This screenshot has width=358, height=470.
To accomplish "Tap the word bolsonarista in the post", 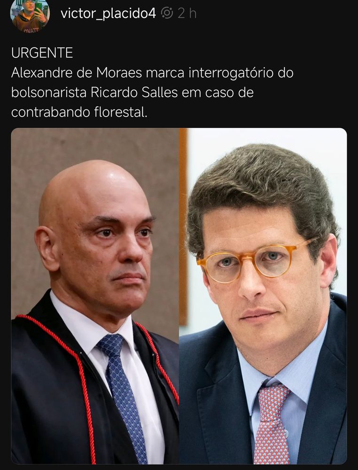I will tap(49, 93).
